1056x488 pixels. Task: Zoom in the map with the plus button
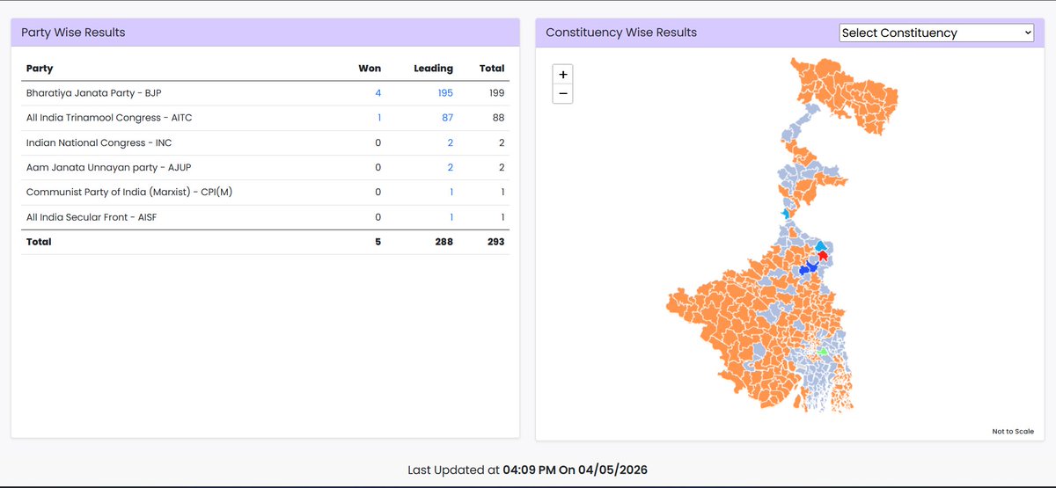[x=563, y=75]
